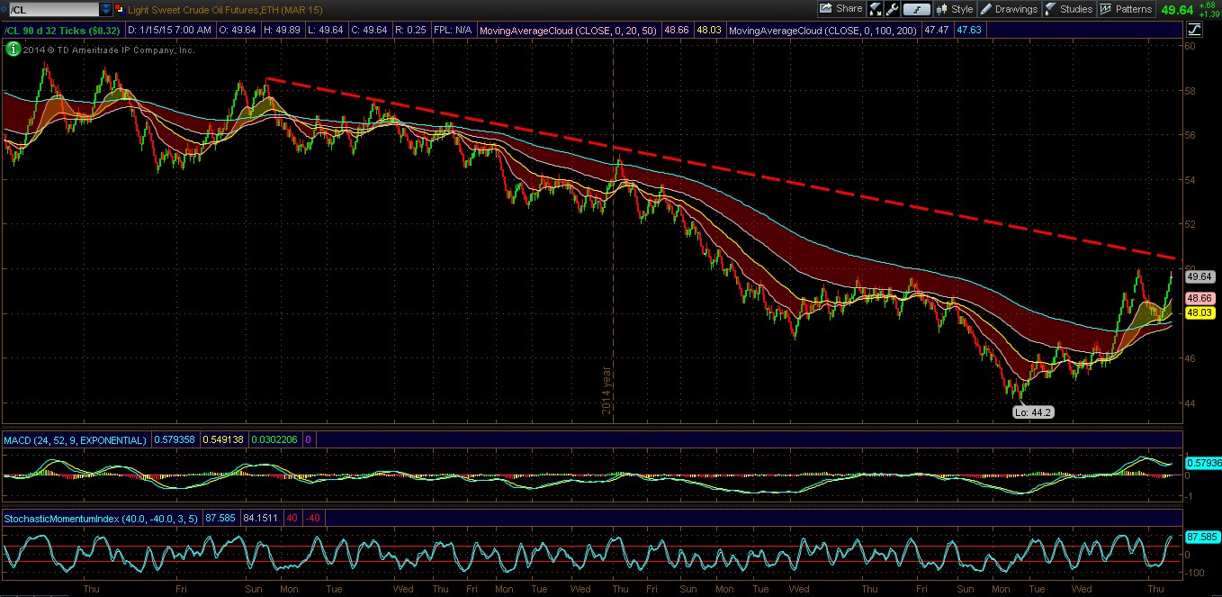
Task: Open the Style menu
Action: [955, 9]
